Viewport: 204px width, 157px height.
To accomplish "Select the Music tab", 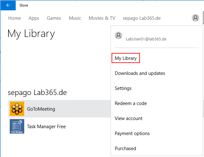I will (x=75, y=18).
